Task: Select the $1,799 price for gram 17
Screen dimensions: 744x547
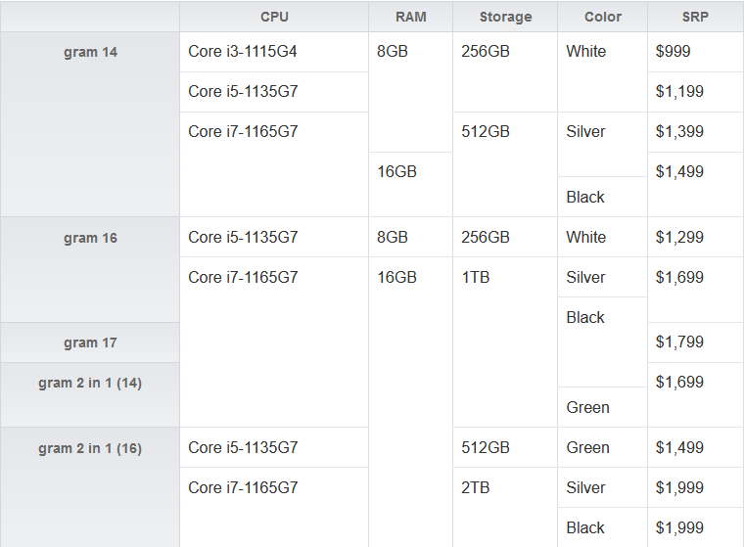Action: pos(679,342)
